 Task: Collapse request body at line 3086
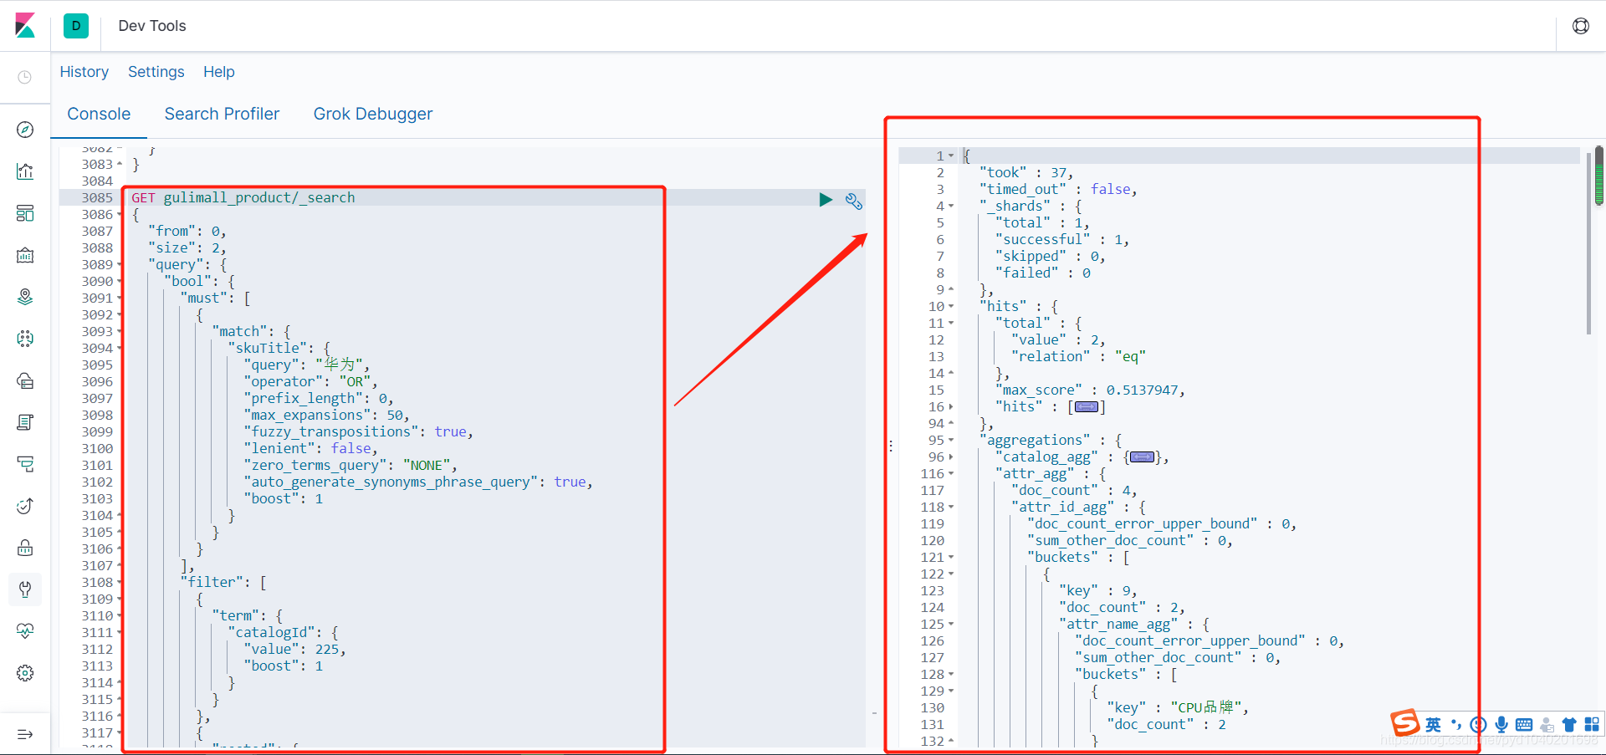tap(120, 215)
